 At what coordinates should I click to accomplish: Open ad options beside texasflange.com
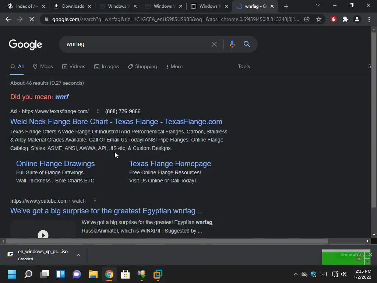click(98, 111)
